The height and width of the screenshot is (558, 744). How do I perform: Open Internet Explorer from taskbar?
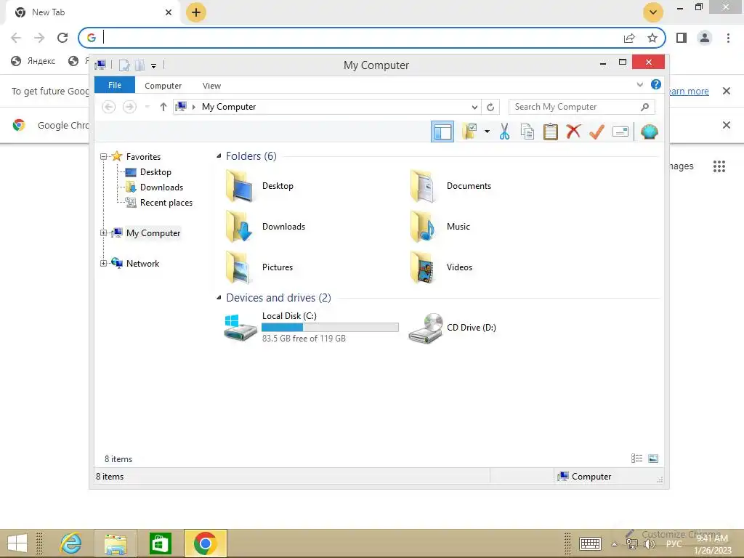pos(70,543)
